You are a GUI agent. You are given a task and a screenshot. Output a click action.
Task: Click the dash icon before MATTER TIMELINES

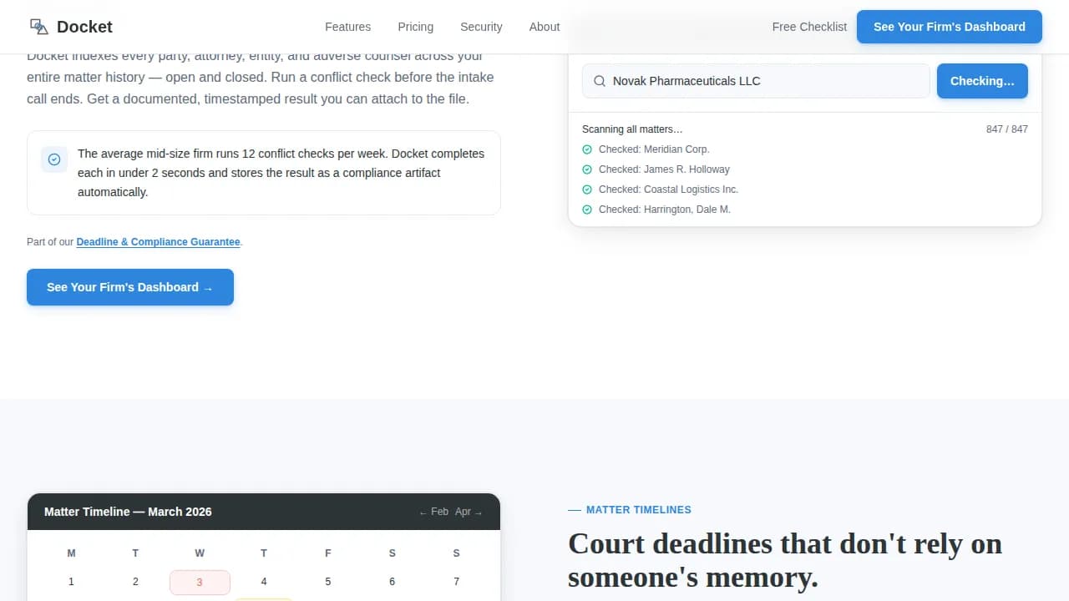(575, 509)
